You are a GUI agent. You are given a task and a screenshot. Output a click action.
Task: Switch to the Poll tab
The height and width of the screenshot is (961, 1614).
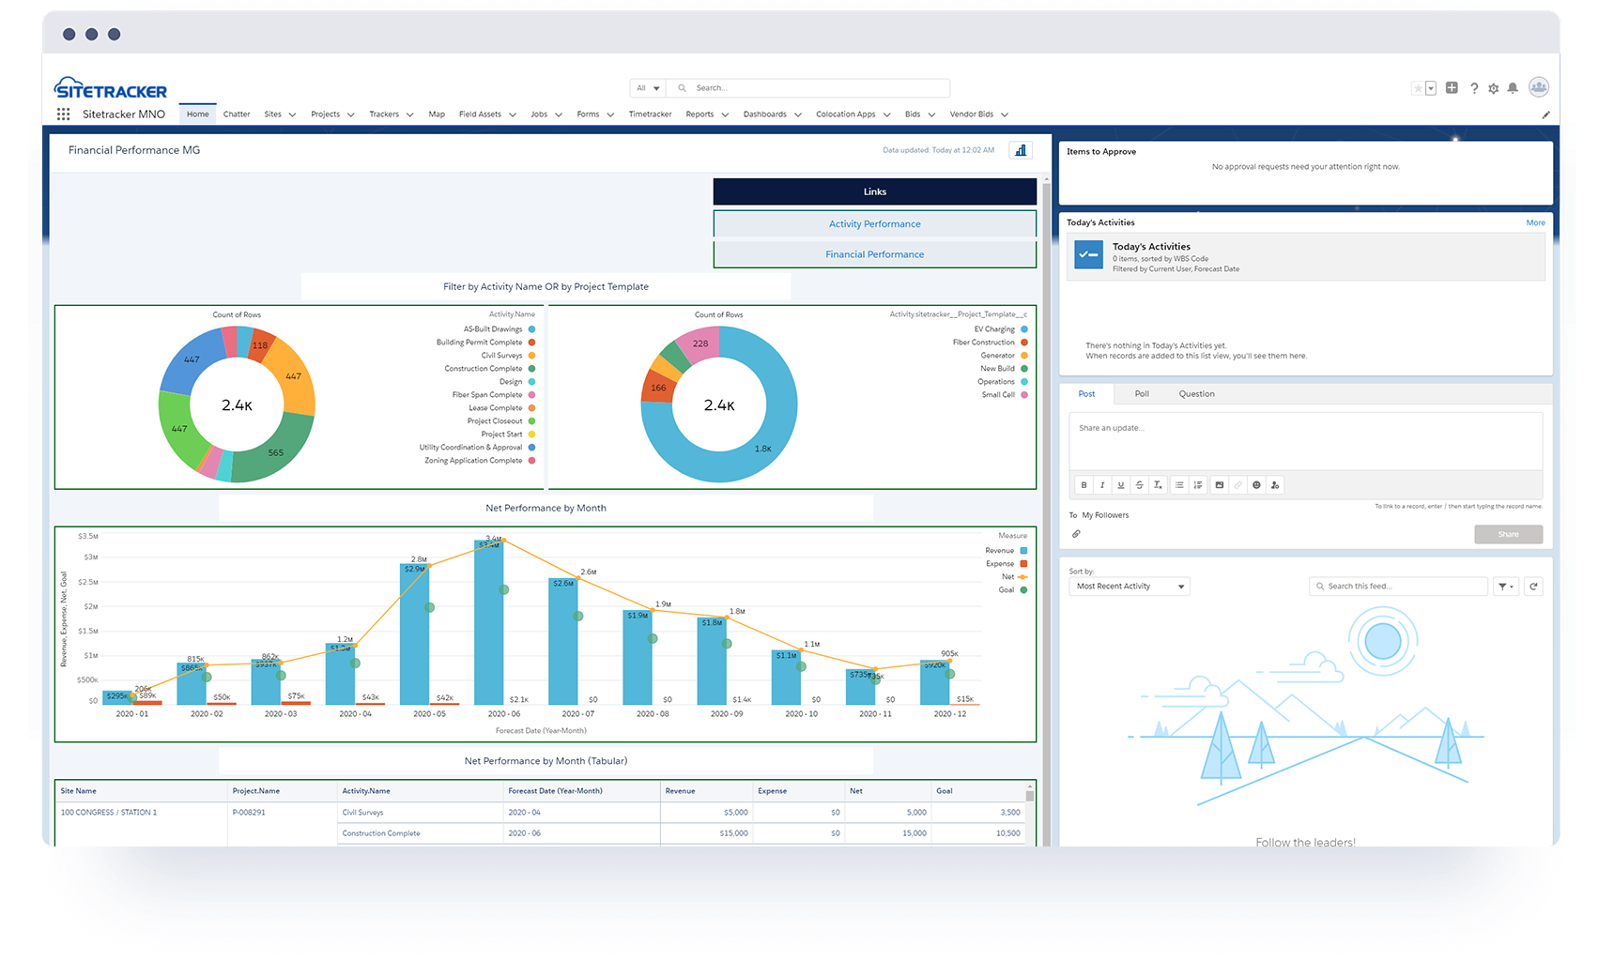1142,394
